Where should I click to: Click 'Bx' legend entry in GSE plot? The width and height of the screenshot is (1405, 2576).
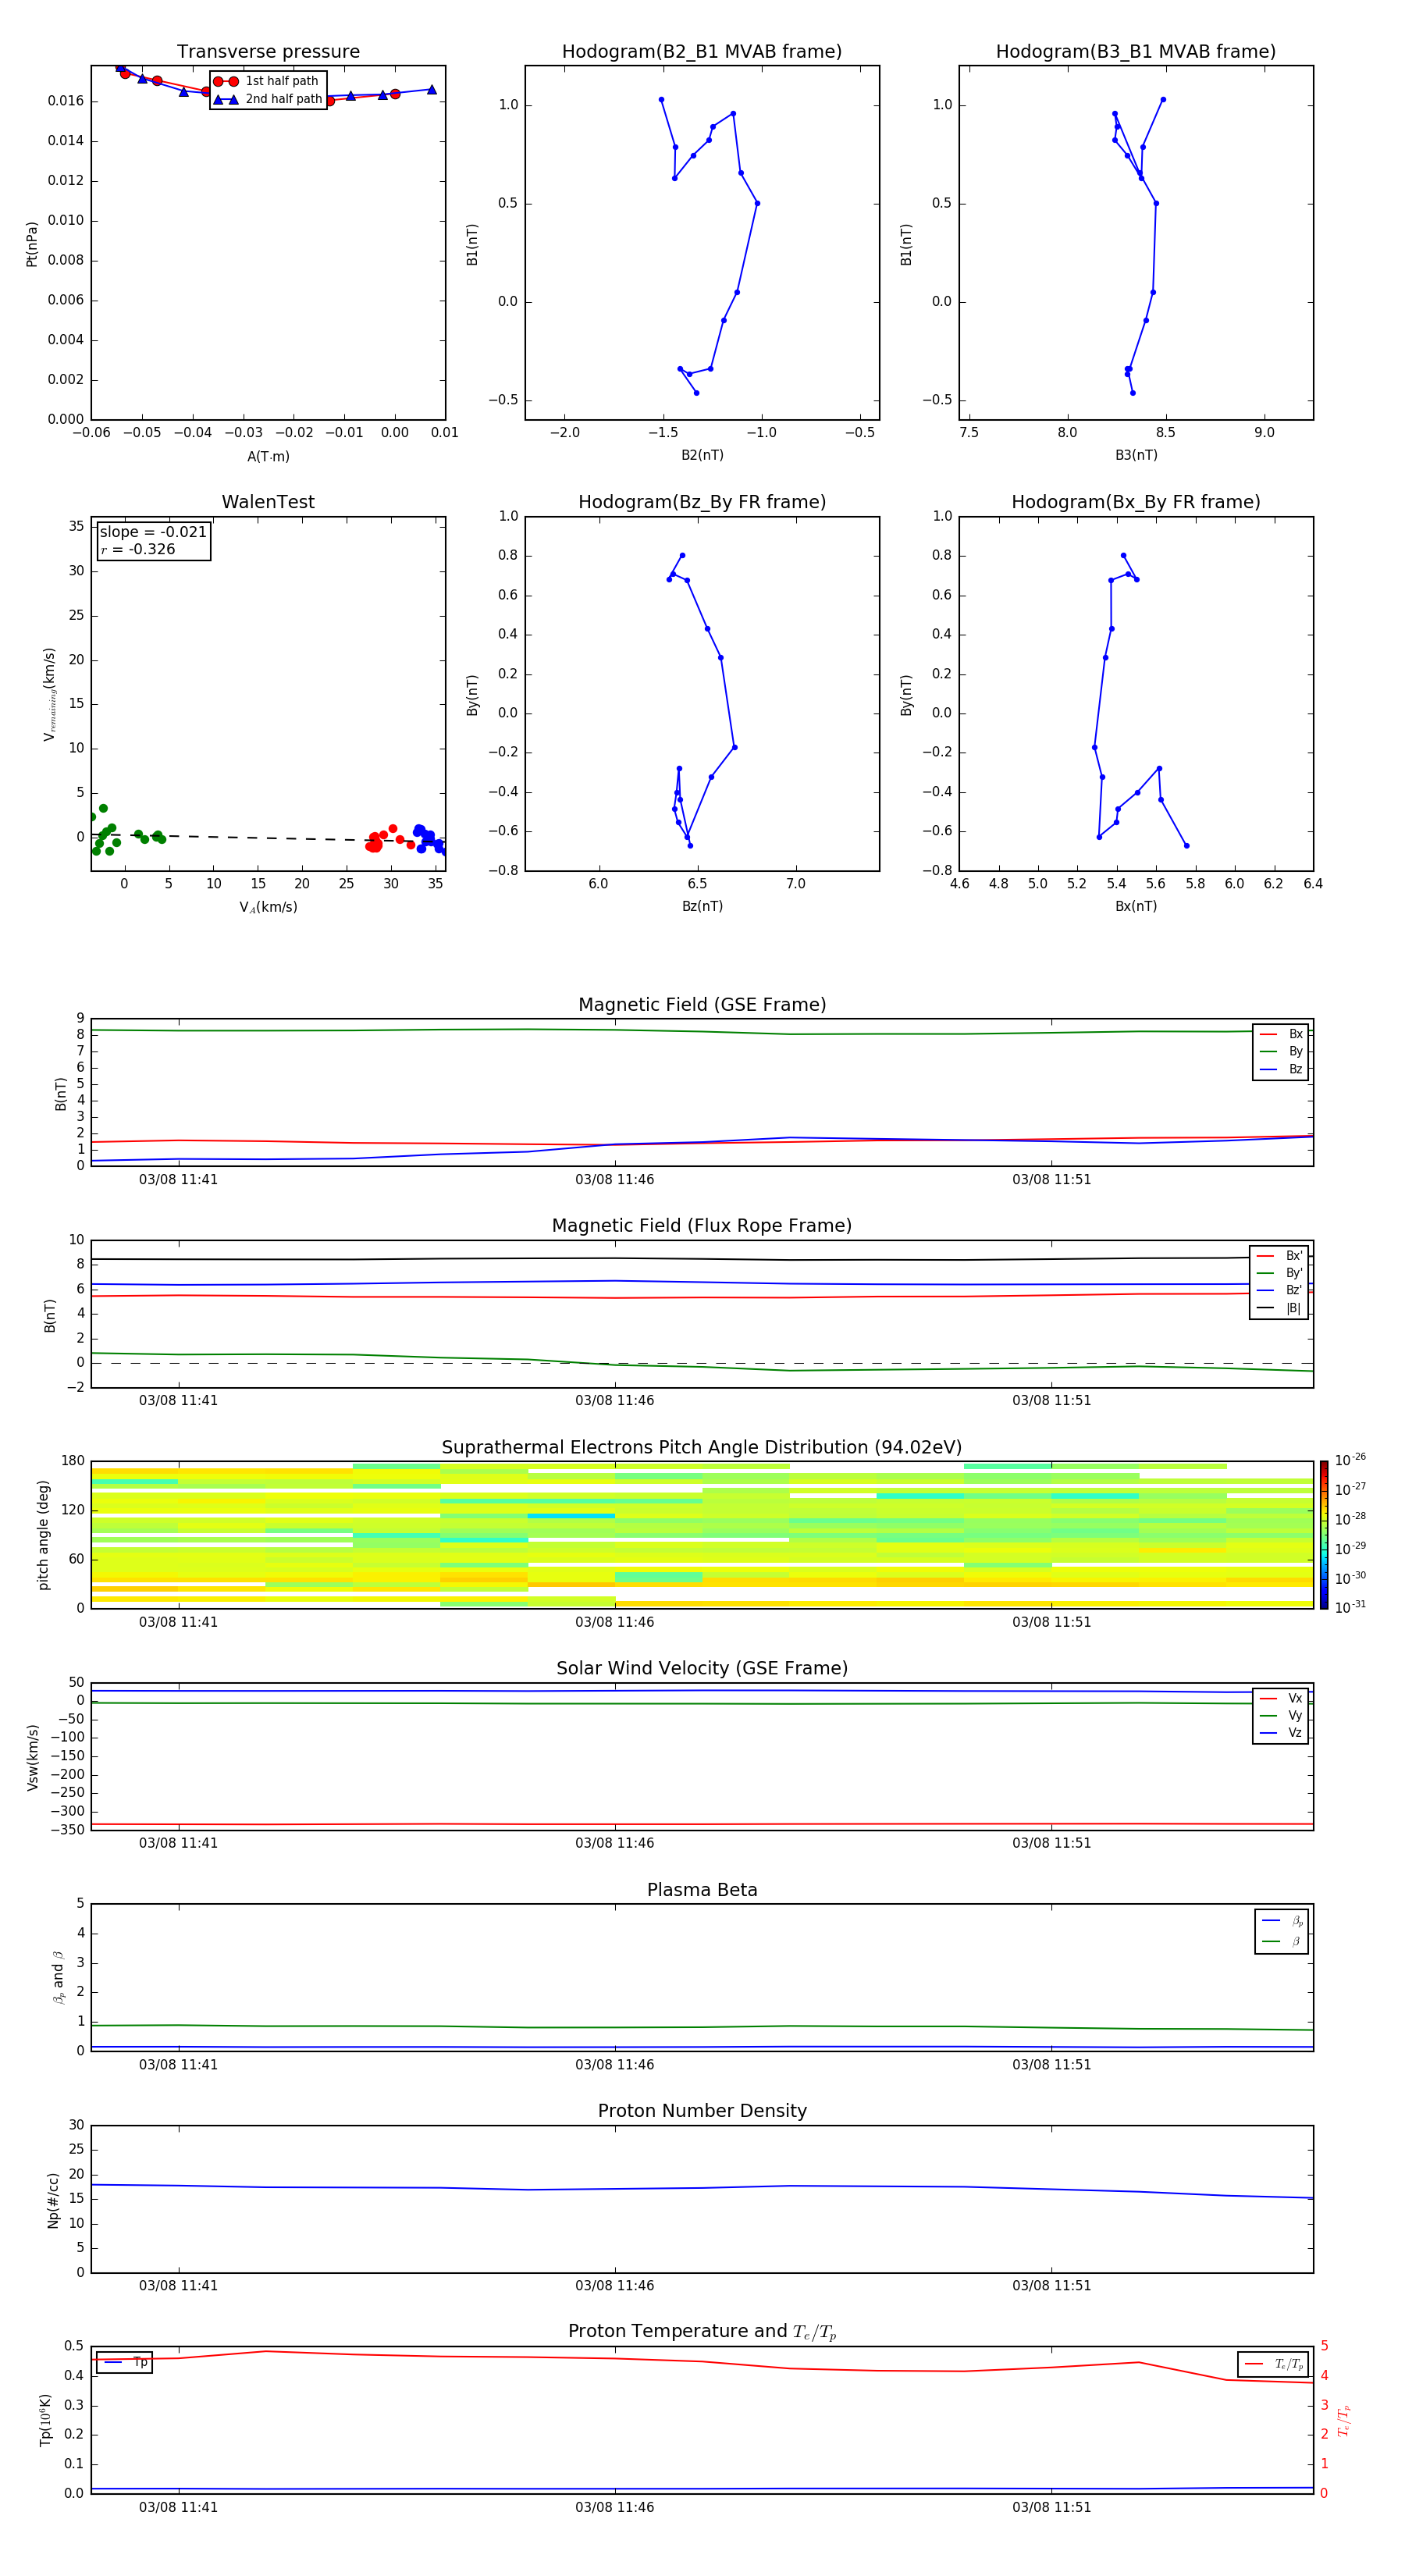coord(1281,1034)
